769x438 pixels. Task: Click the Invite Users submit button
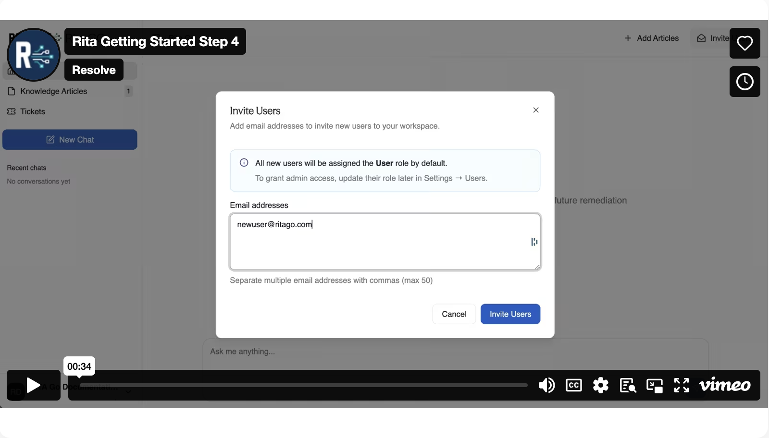510,314
